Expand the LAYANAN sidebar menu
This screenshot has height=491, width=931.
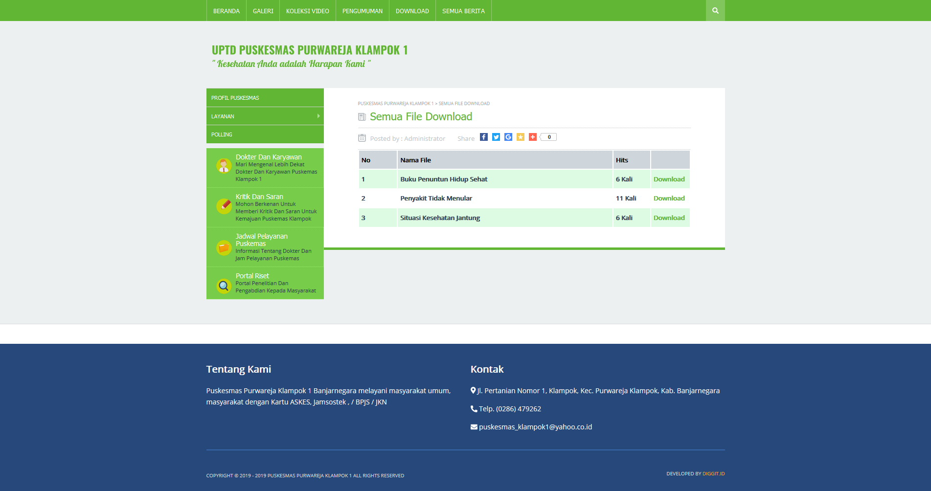pyautogui.click(x=265, y=116)
